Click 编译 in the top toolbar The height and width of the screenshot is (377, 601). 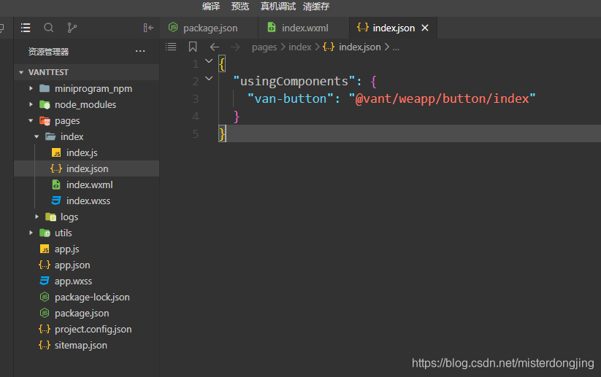coord(211,6)
